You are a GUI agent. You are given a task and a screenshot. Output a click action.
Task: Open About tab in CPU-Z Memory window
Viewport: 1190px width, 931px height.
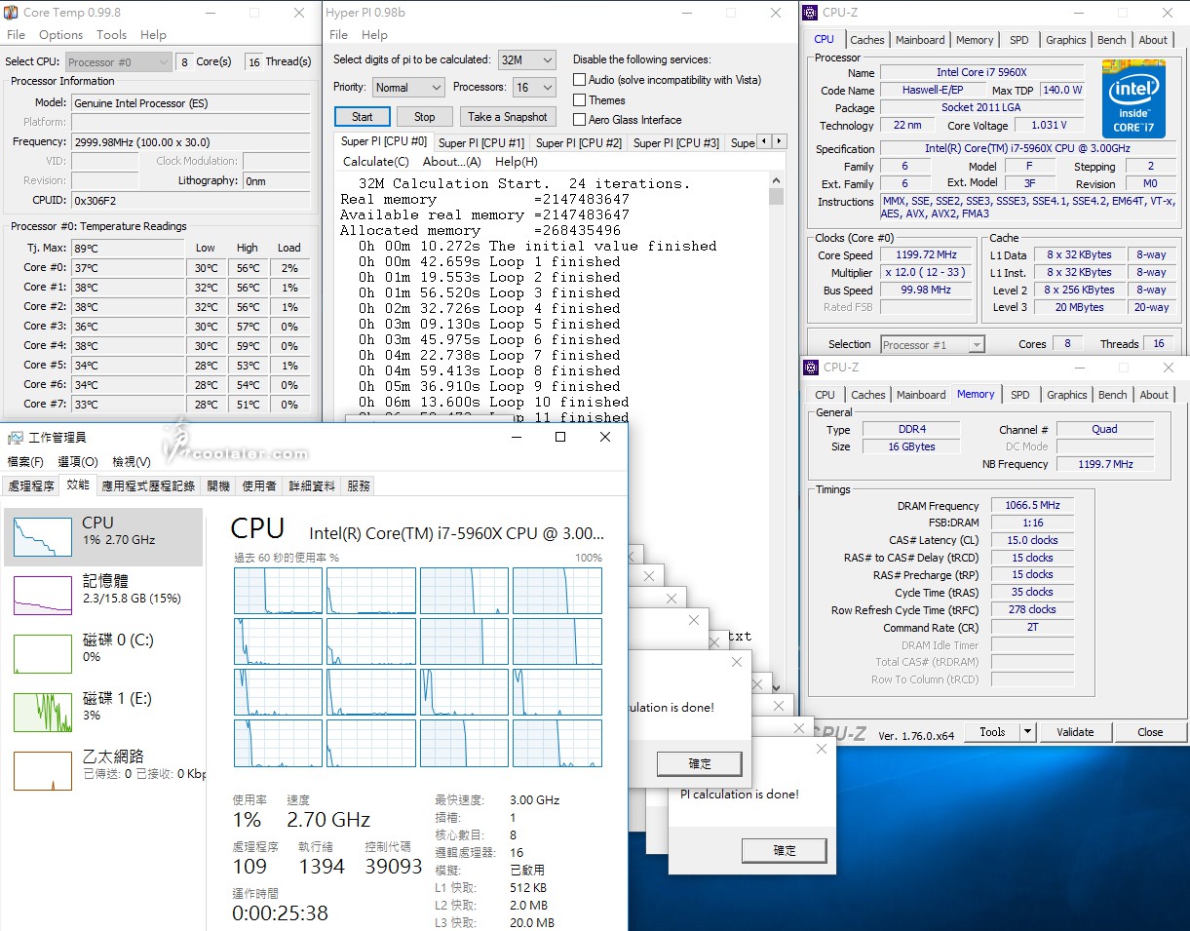click(x=1154, y=395)
